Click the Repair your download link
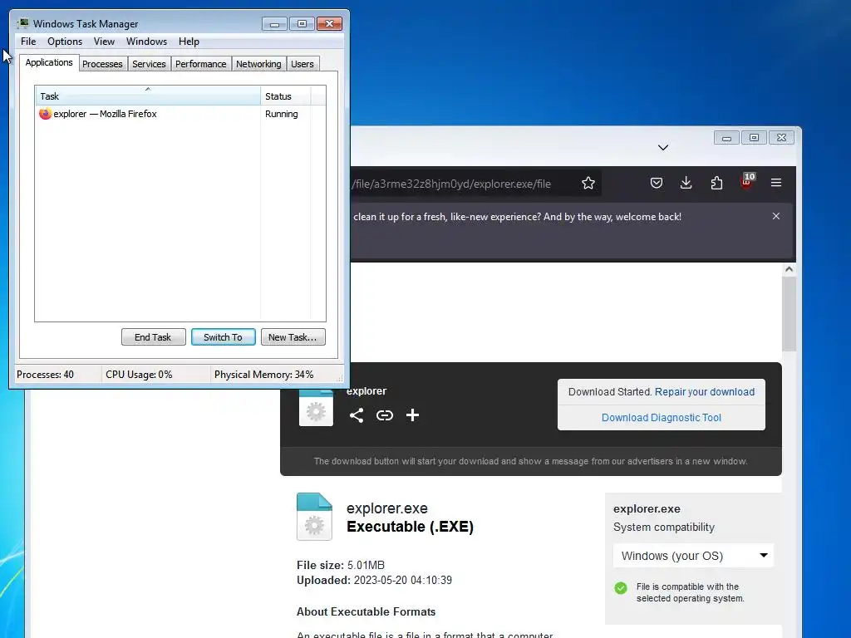 (x=705, y=392)
